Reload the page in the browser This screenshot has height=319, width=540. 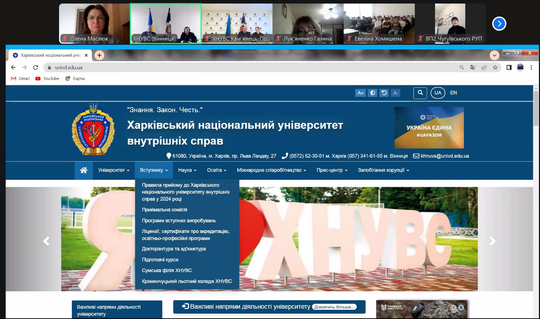pos(36,67)
